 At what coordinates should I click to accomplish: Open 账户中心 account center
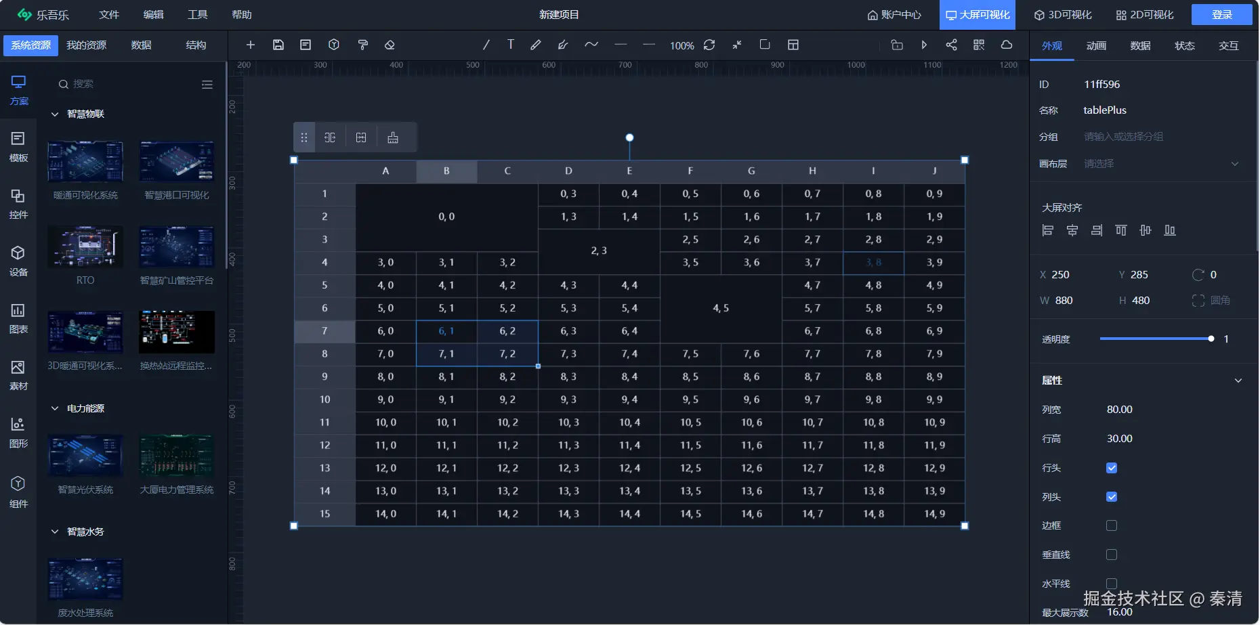pos(894,15)
